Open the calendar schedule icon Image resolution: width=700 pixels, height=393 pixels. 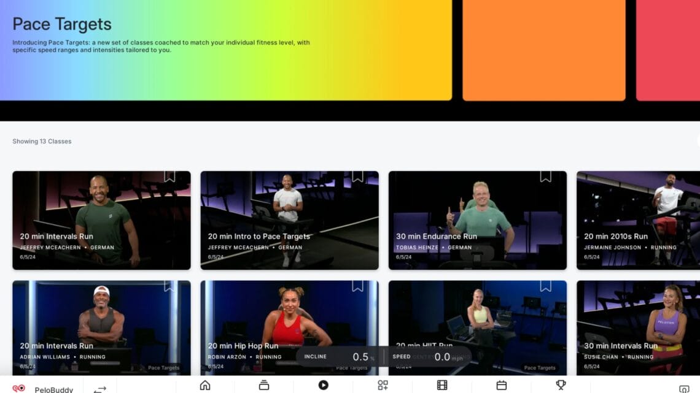[501, 385]
